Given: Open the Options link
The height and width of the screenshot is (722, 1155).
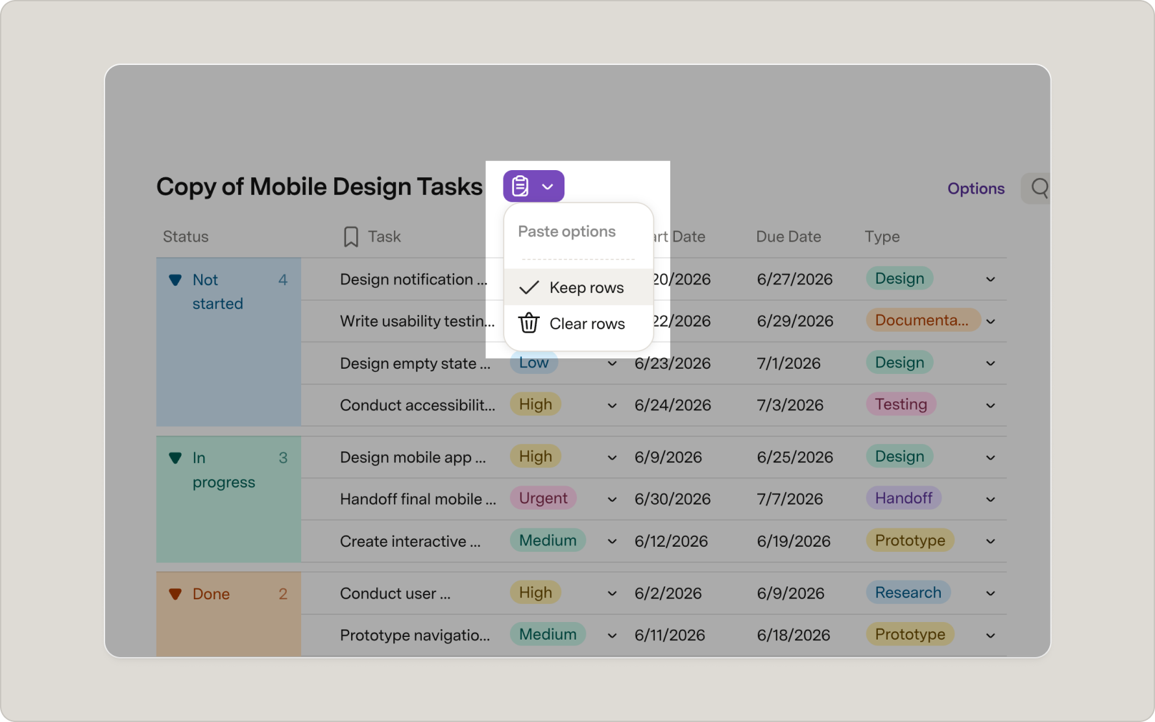Looking at the screenshot, I should click(x=976, y=188).
